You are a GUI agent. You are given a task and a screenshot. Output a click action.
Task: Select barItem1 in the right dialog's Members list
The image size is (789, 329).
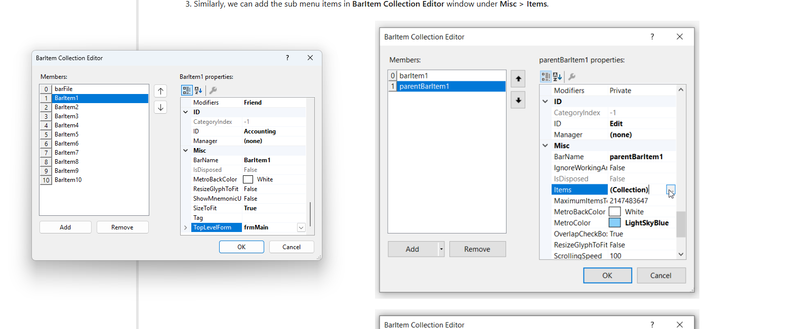coord(413,76)
